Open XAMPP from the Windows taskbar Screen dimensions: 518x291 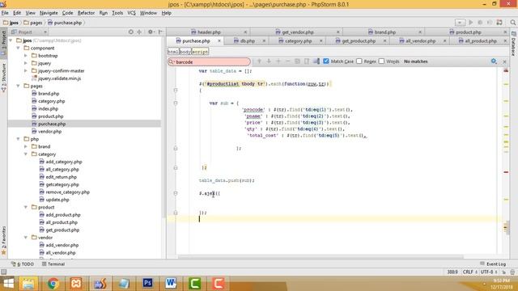[76, 283]
